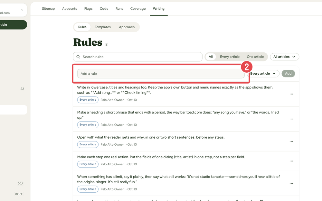Open options for the 'has a limit' rule

[x=291, y=184]
